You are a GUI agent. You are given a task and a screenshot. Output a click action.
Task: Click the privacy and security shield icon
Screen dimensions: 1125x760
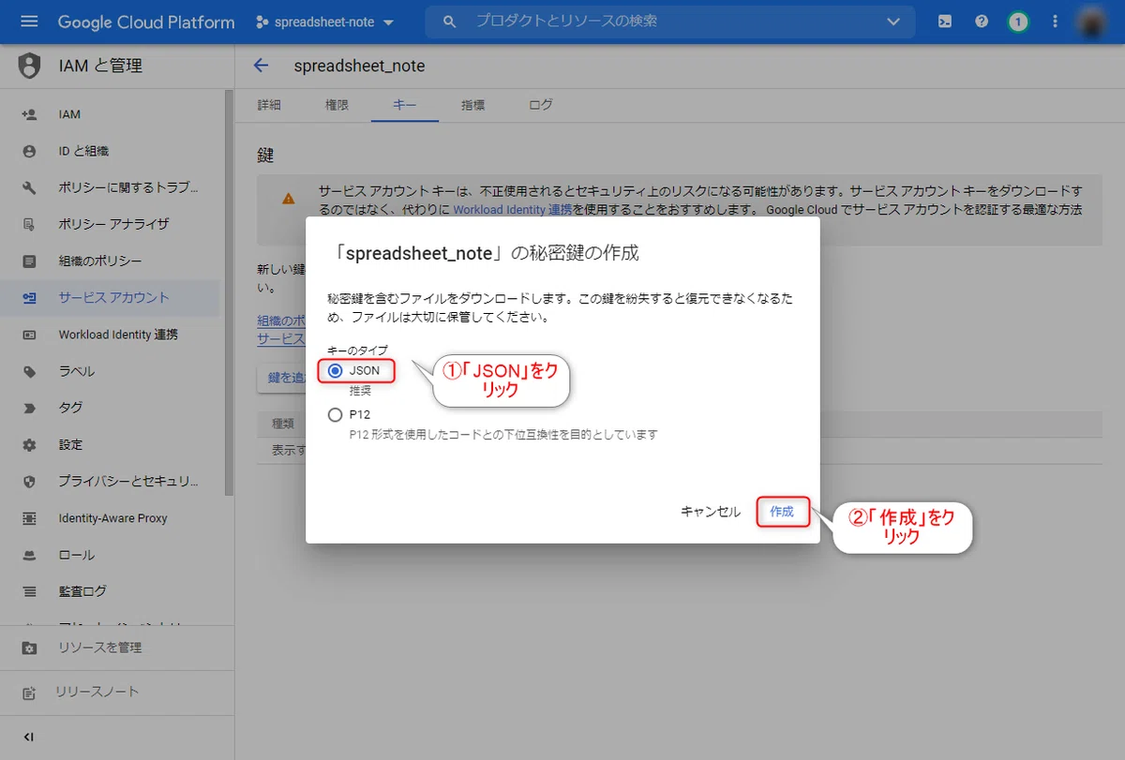(x=29, y=482)
